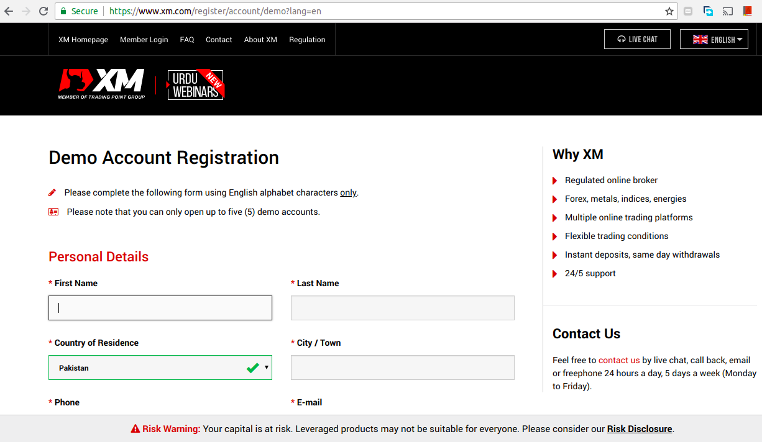Focus the First Name input field
This screenshot has width=762, height=442.
tap(160, 308)
